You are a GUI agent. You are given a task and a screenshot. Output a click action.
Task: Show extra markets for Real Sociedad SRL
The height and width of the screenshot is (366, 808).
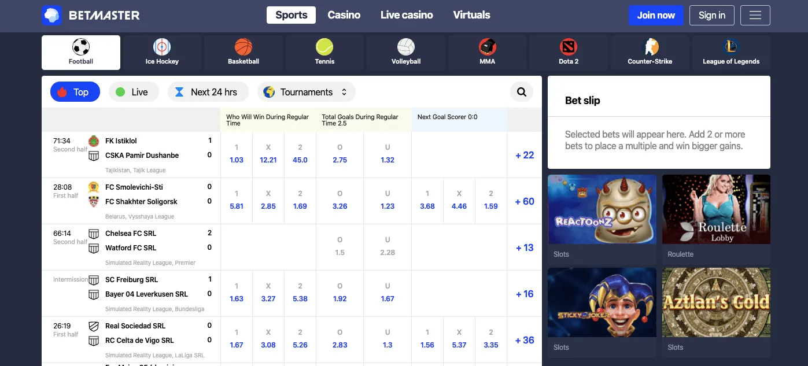(523, 340)
